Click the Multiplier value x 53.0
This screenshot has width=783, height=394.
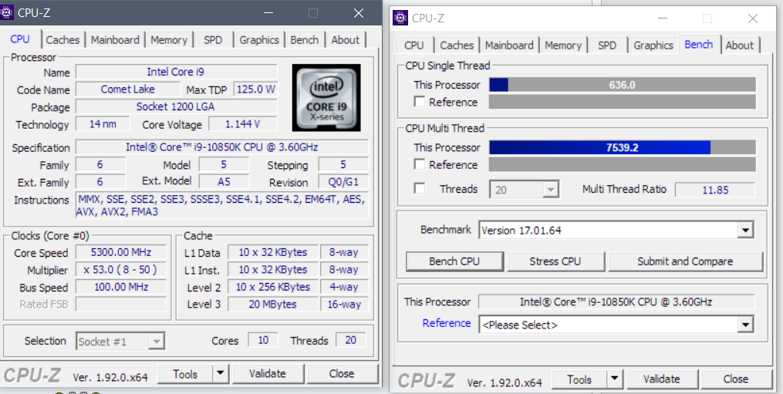121,270
